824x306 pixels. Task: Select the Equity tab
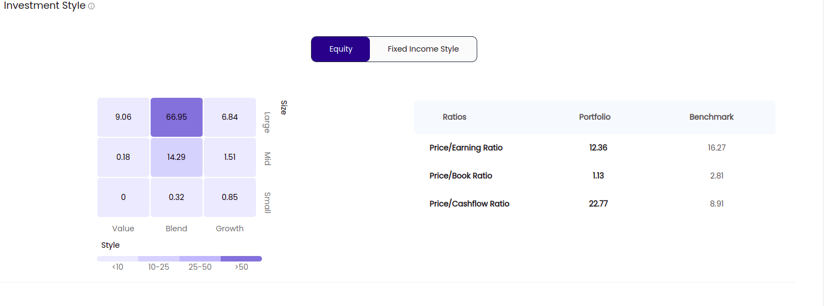pyautogui.click(x=341, y=49)
